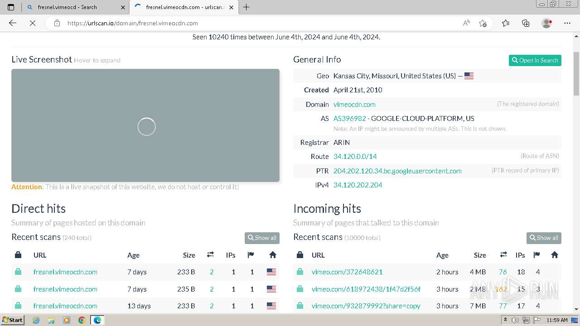Image resolution: width=580 pixels, height=326 pixels.
Task: Launch Internet Explorer from taskbar
Action: click(x=36, y=320)
